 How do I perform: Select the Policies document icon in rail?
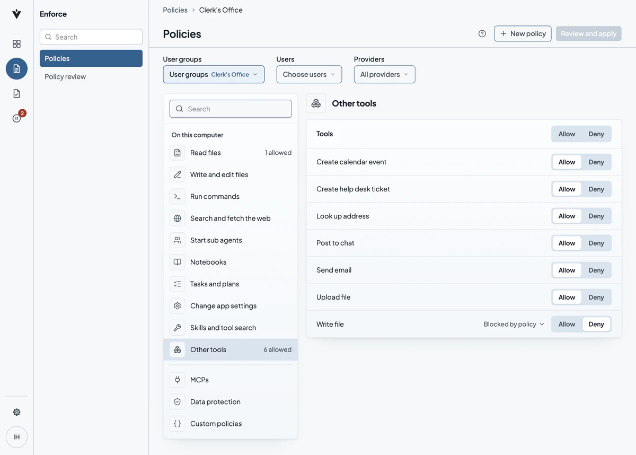16,69
